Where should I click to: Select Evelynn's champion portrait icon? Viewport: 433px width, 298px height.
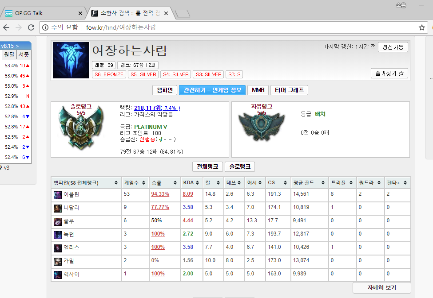(58, 194)
